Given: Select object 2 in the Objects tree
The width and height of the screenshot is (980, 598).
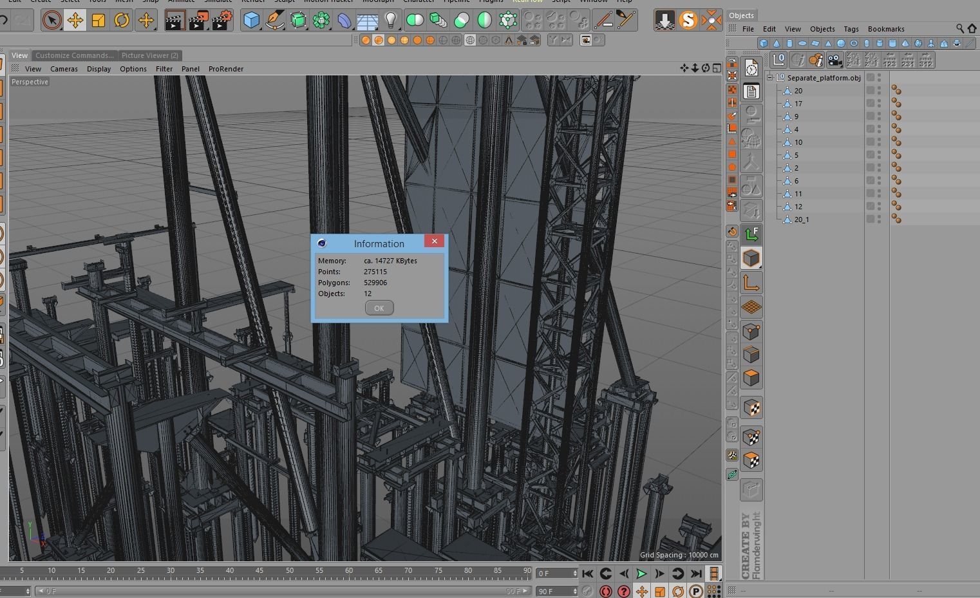Looking at the screenshot, I should pyautogui.click(x=796, y=168).
